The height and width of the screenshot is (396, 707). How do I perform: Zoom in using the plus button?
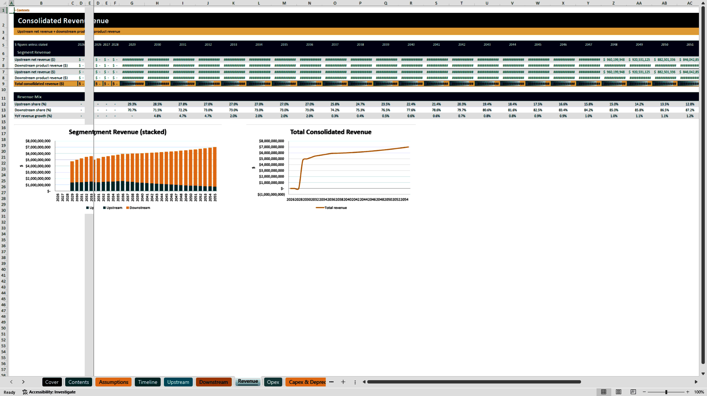688,392
